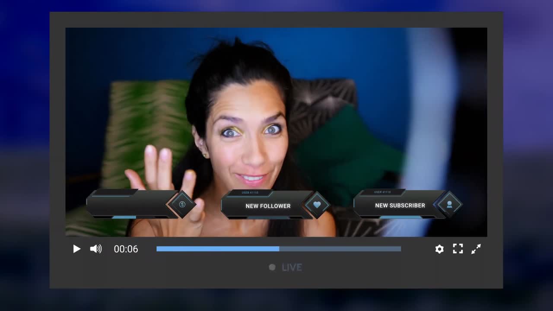Image resolution: width=553 pixels, height=311 pixels.
Task: Enter fullscreen mode
Action: tap(458, 249)
